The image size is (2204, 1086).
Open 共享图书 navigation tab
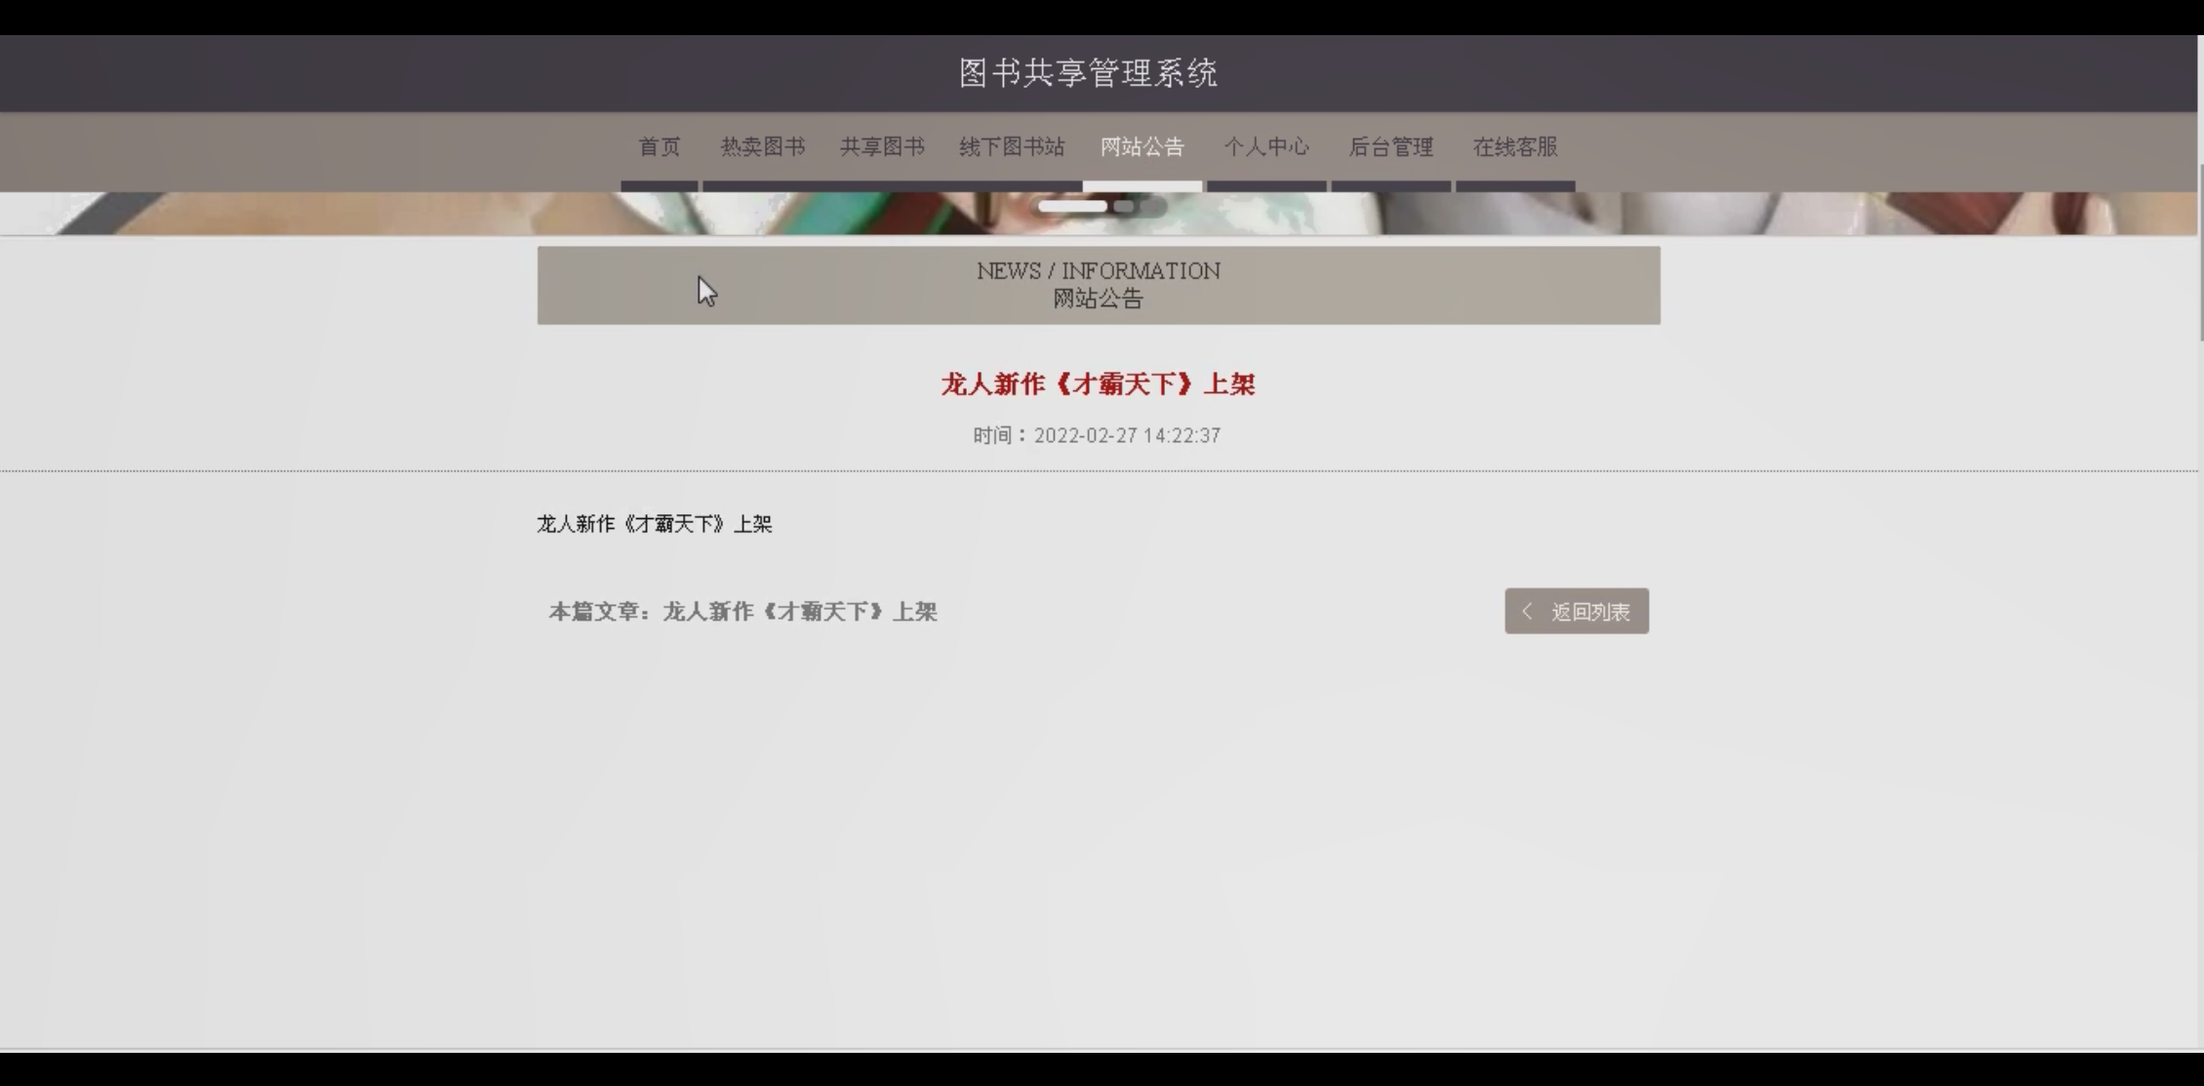click(883, 147)
